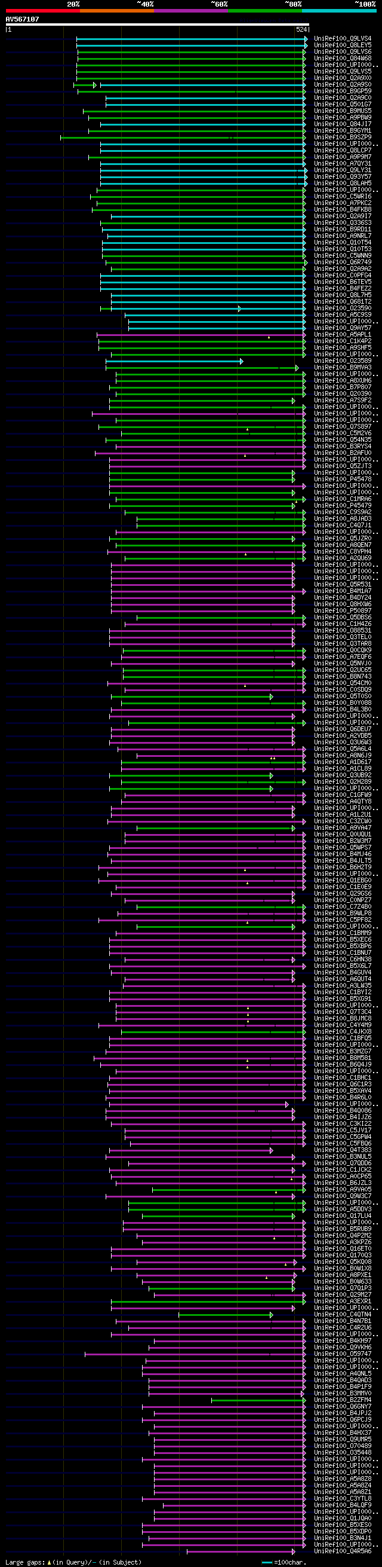The height and width of the screenshot is (1567, 382).
Task: Click the UniRef100_Q9LY31 entry
Action: [x=343, y=170]
